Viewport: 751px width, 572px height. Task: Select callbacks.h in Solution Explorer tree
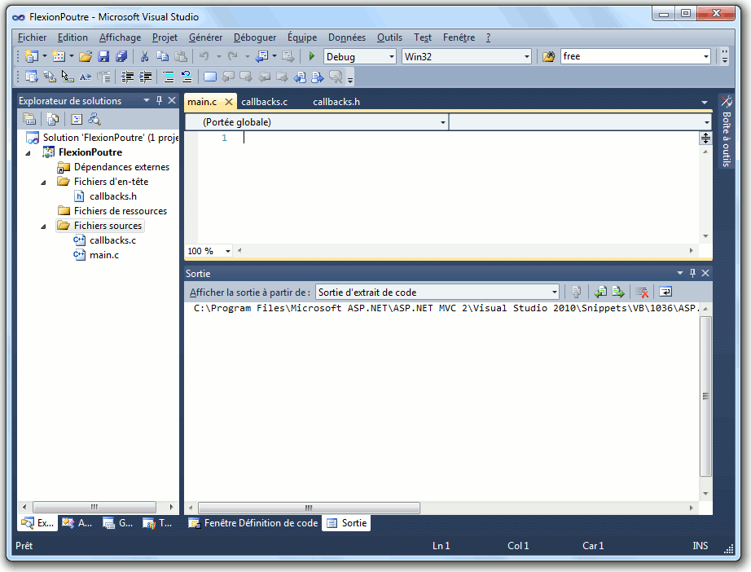pos(113,196)
